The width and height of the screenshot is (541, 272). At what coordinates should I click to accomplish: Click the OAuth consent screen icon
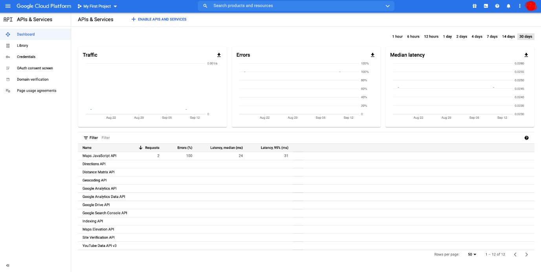(x=8, y=68)
